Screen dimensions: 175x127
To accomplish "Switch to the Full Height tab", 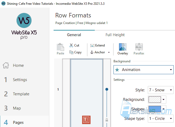I will pos(115,35).
